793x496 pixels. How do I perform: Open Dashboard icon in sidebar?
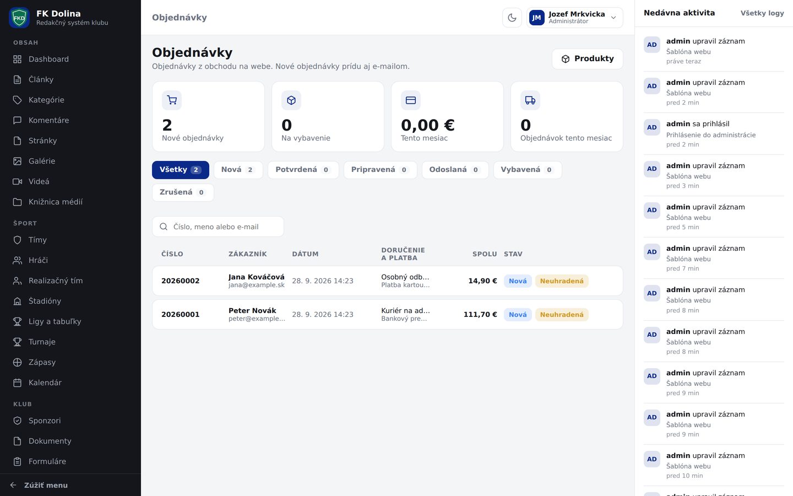tap(17, 59)
